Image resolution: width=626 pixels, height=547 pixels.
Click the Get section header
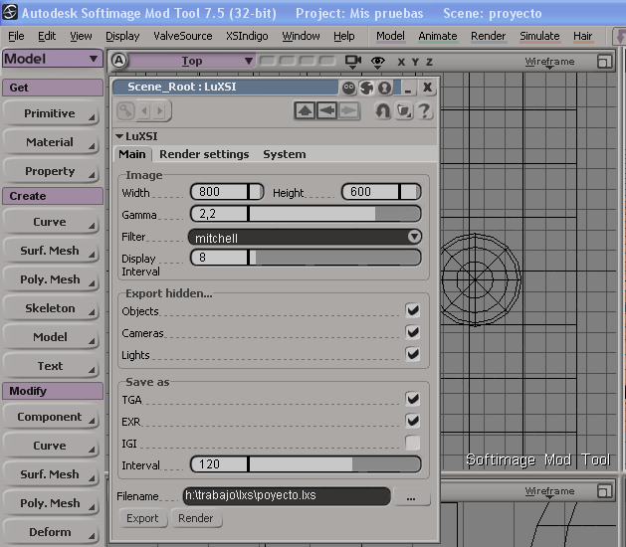53,88
